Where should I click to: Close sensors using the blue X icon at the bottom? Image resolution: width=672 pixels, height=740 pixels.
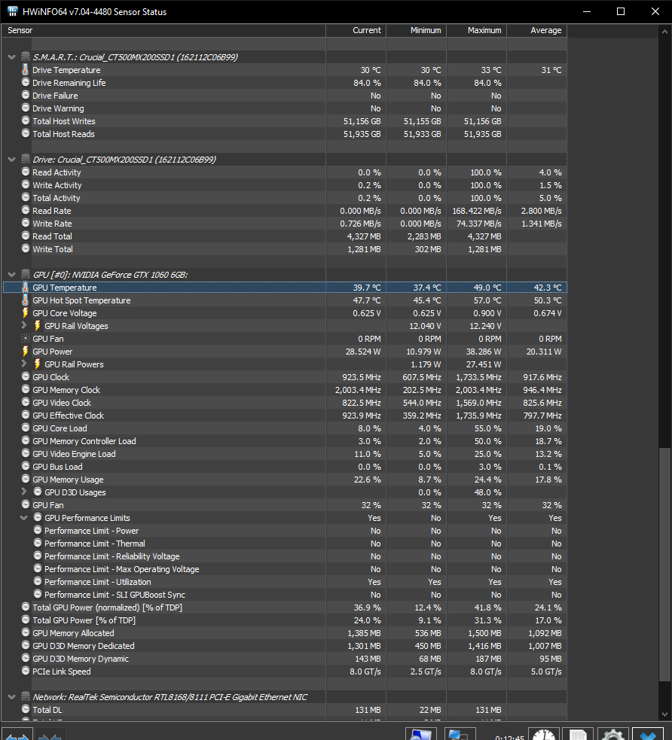click(647, 735)
